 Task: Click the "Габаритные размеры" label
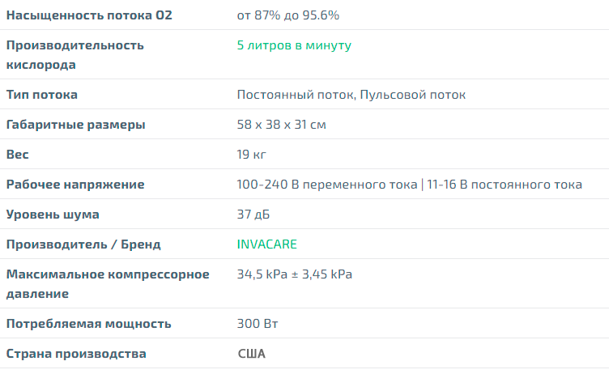click(x=76, y=125)
